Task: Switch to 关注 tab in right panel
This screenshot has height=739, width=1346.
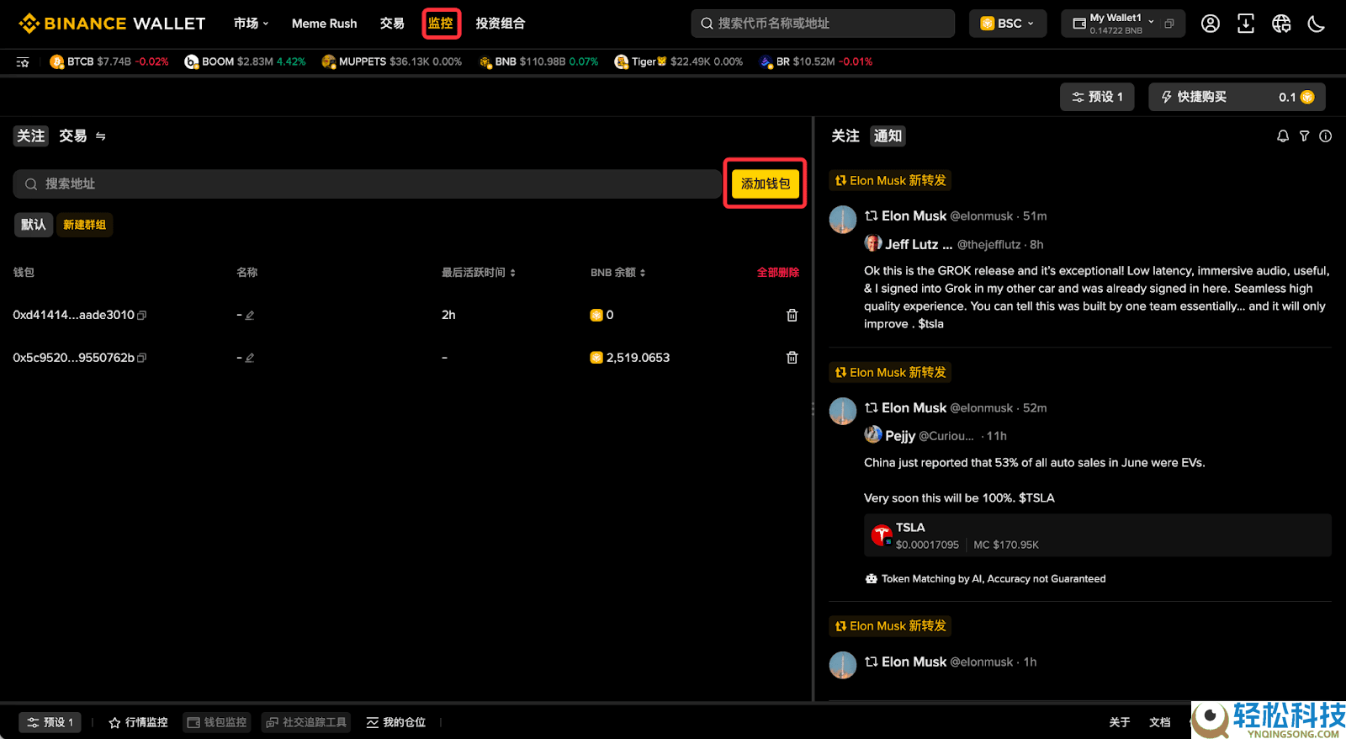Action: [x=845, y=136]
